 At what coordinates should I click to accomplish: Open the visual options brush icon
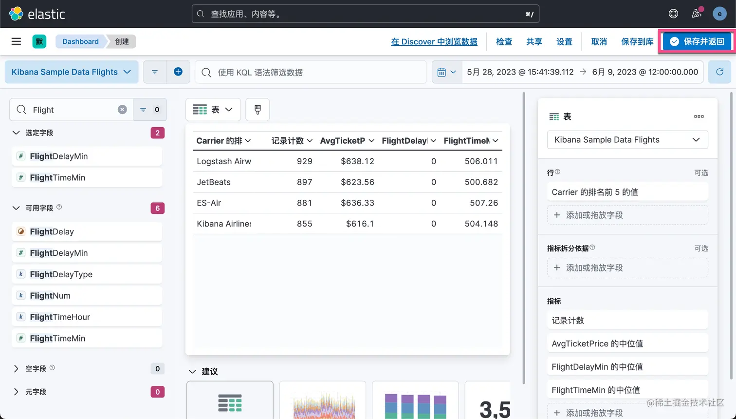[258, 110]
